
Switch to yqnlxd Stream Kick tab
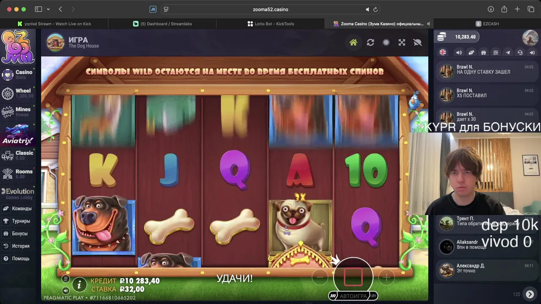(54, 24)
